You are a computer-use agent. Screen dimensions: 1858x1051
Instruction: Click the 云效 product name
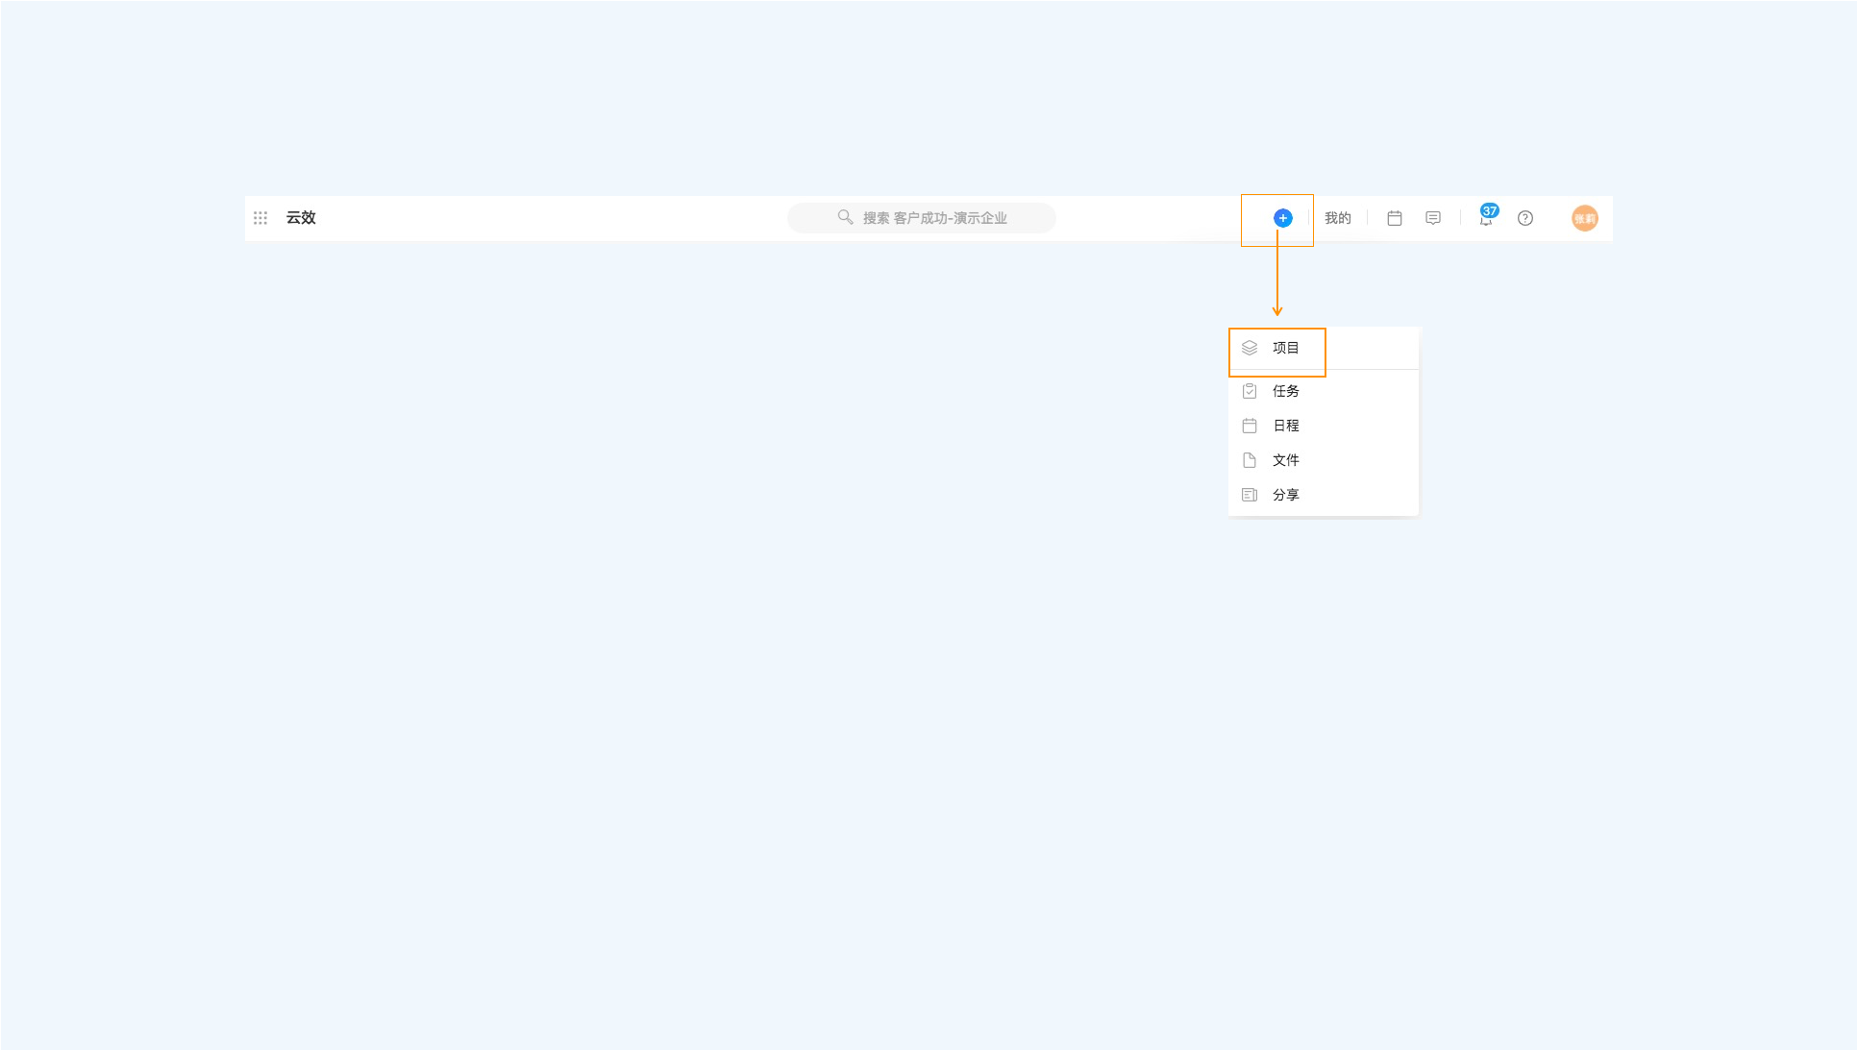(x=301, y=218)
